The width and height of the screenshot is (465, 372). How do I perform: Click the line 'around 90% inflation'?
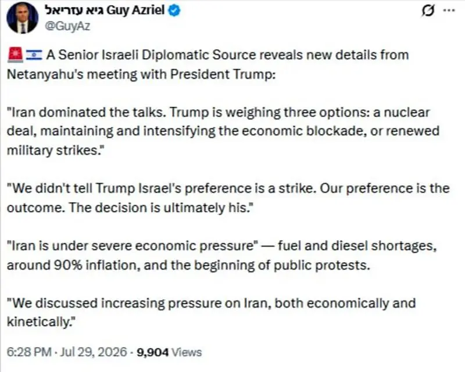(74, 265)
